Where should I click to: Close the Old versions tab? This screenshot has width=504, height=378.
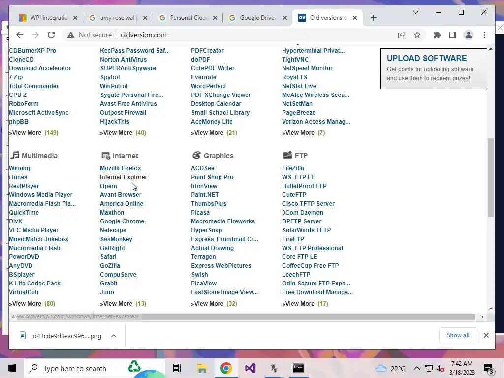pos(355,18)
